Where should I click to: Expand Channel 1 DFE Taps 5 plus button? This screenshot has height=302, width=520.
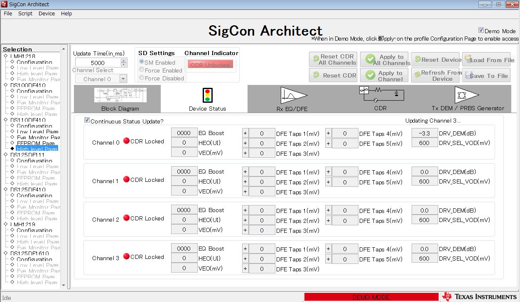click(x=328, y=181)
